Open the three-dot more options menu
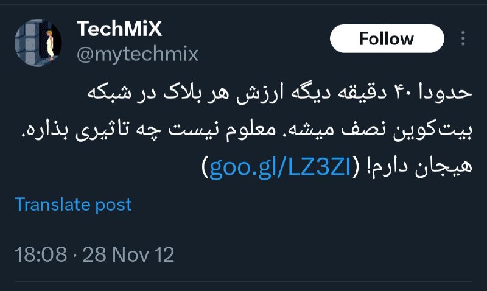Viewport: 487px width, 291px height. [463, 38]
